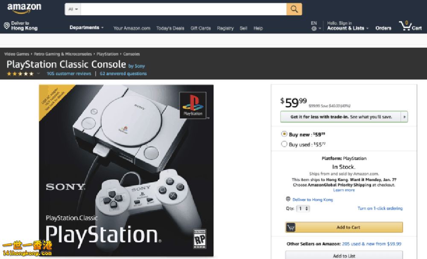Open Today's Deals in navigation bar
Viewport: 427px width, 259px height.
click(x=170, y=28)
